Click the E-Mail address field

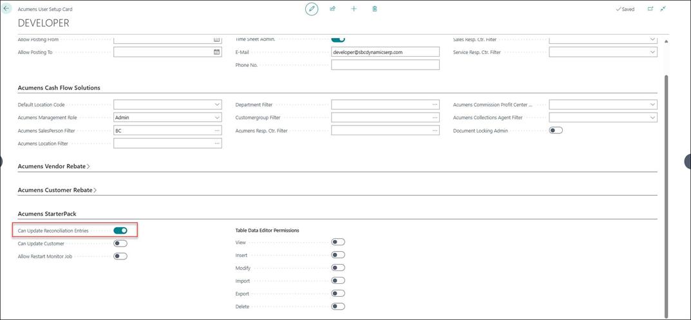pyautogui.click(x=385, y=52)
